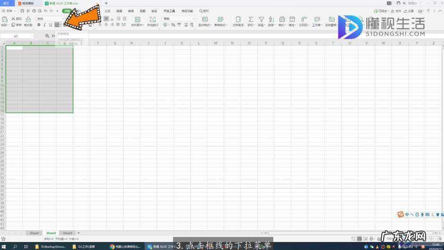Click the Fill icon
444x250 pixels.
click(292, 19)
